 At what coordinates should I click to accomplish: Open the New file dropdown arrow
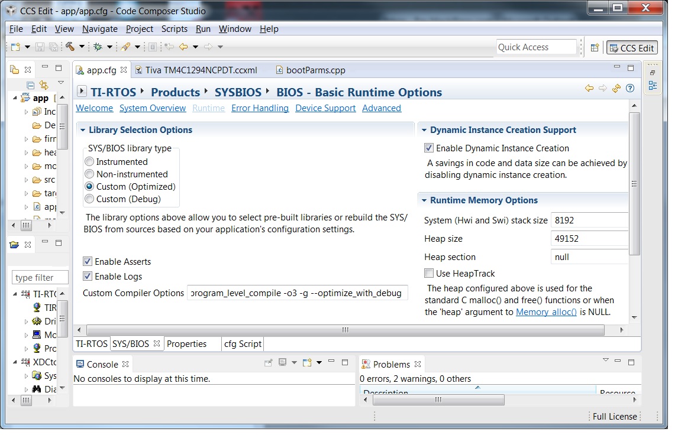click(x=27, y=47)
